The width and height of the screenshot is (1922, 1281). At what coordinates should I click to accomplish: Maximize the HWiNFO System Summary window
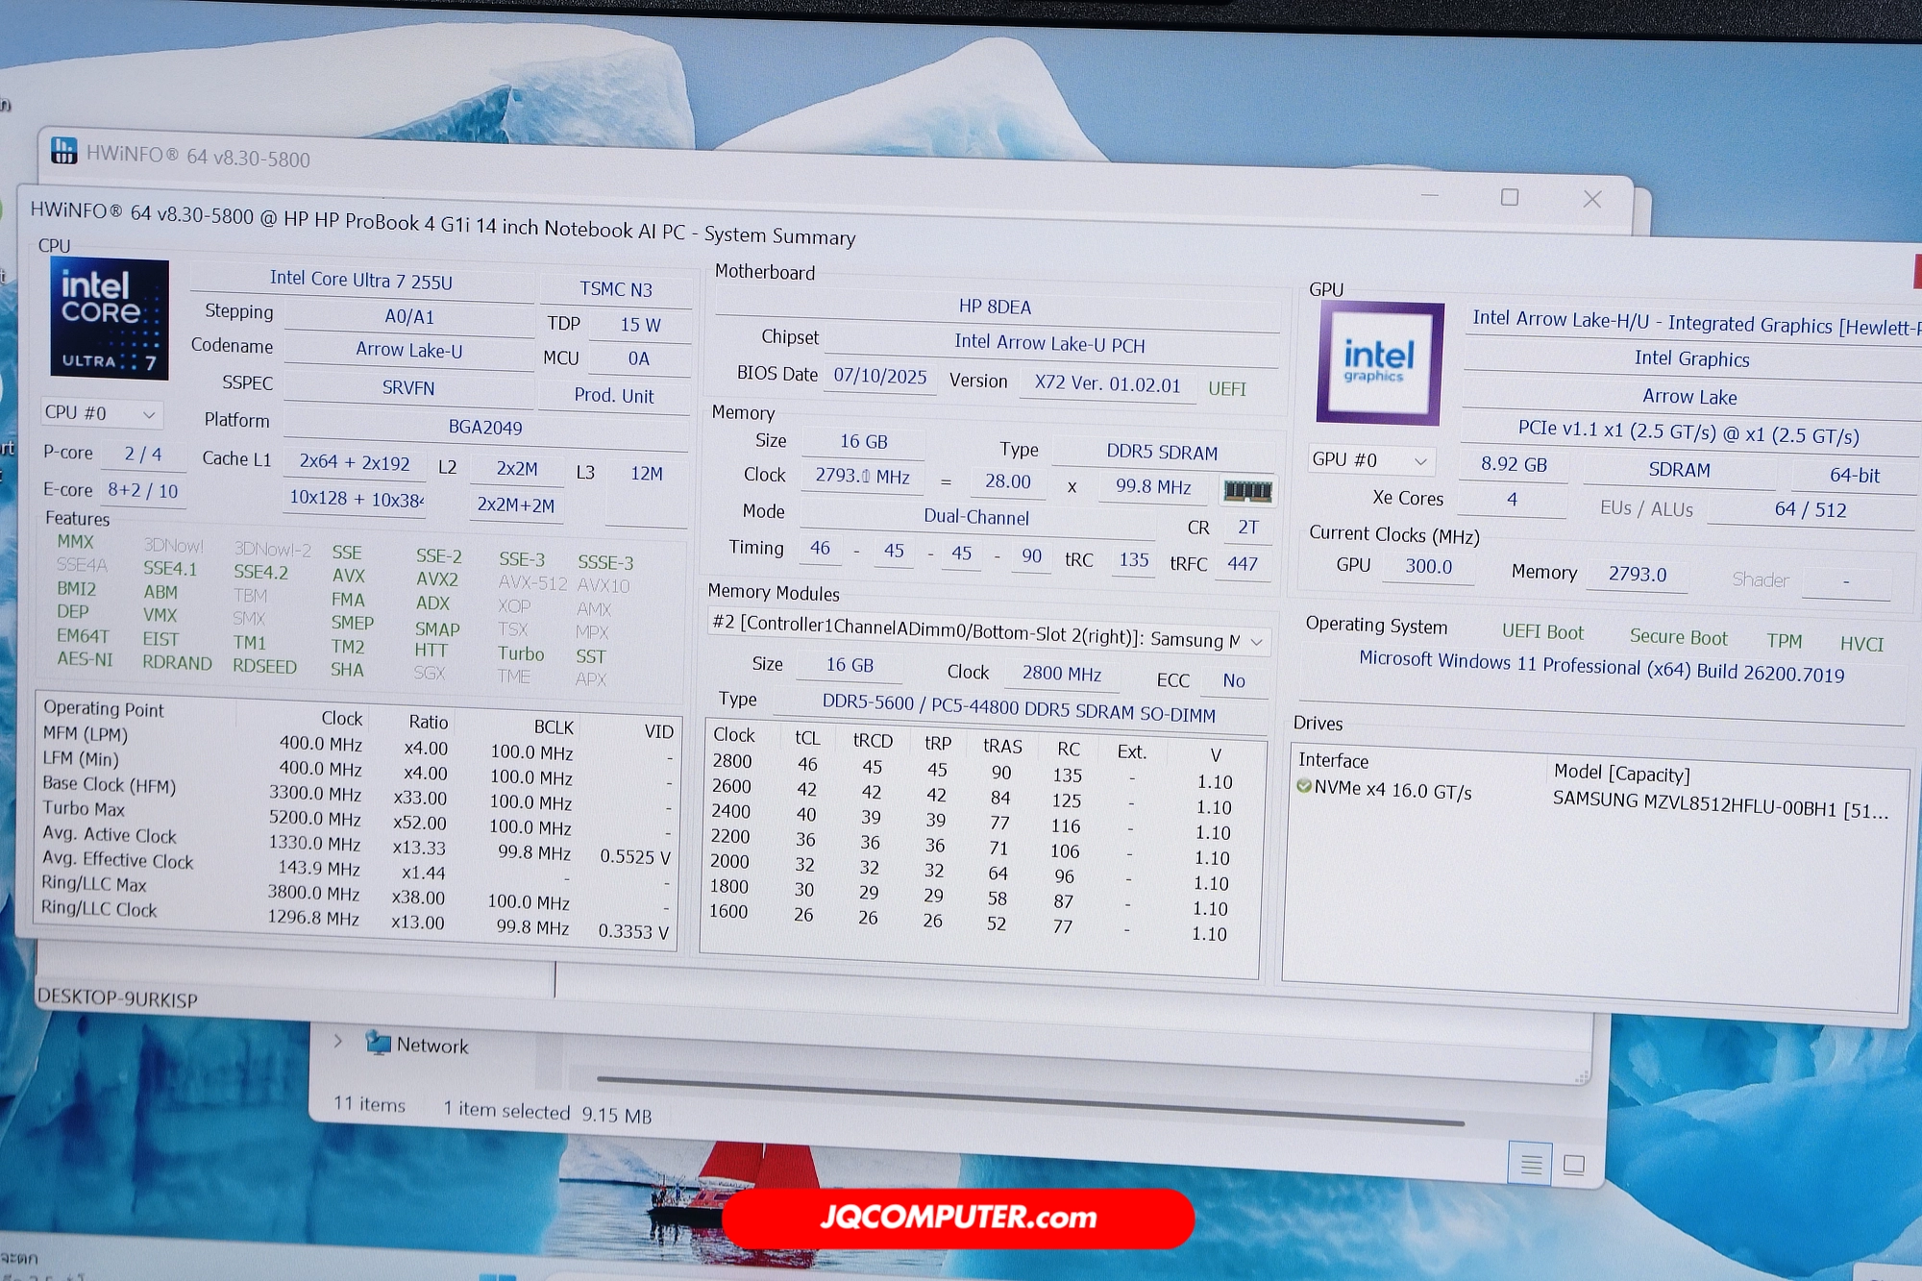pyautogui.click(x=1510, y=197)
